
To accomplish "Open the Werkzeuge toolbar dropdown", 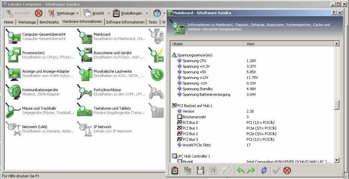I will coord(77,13).
